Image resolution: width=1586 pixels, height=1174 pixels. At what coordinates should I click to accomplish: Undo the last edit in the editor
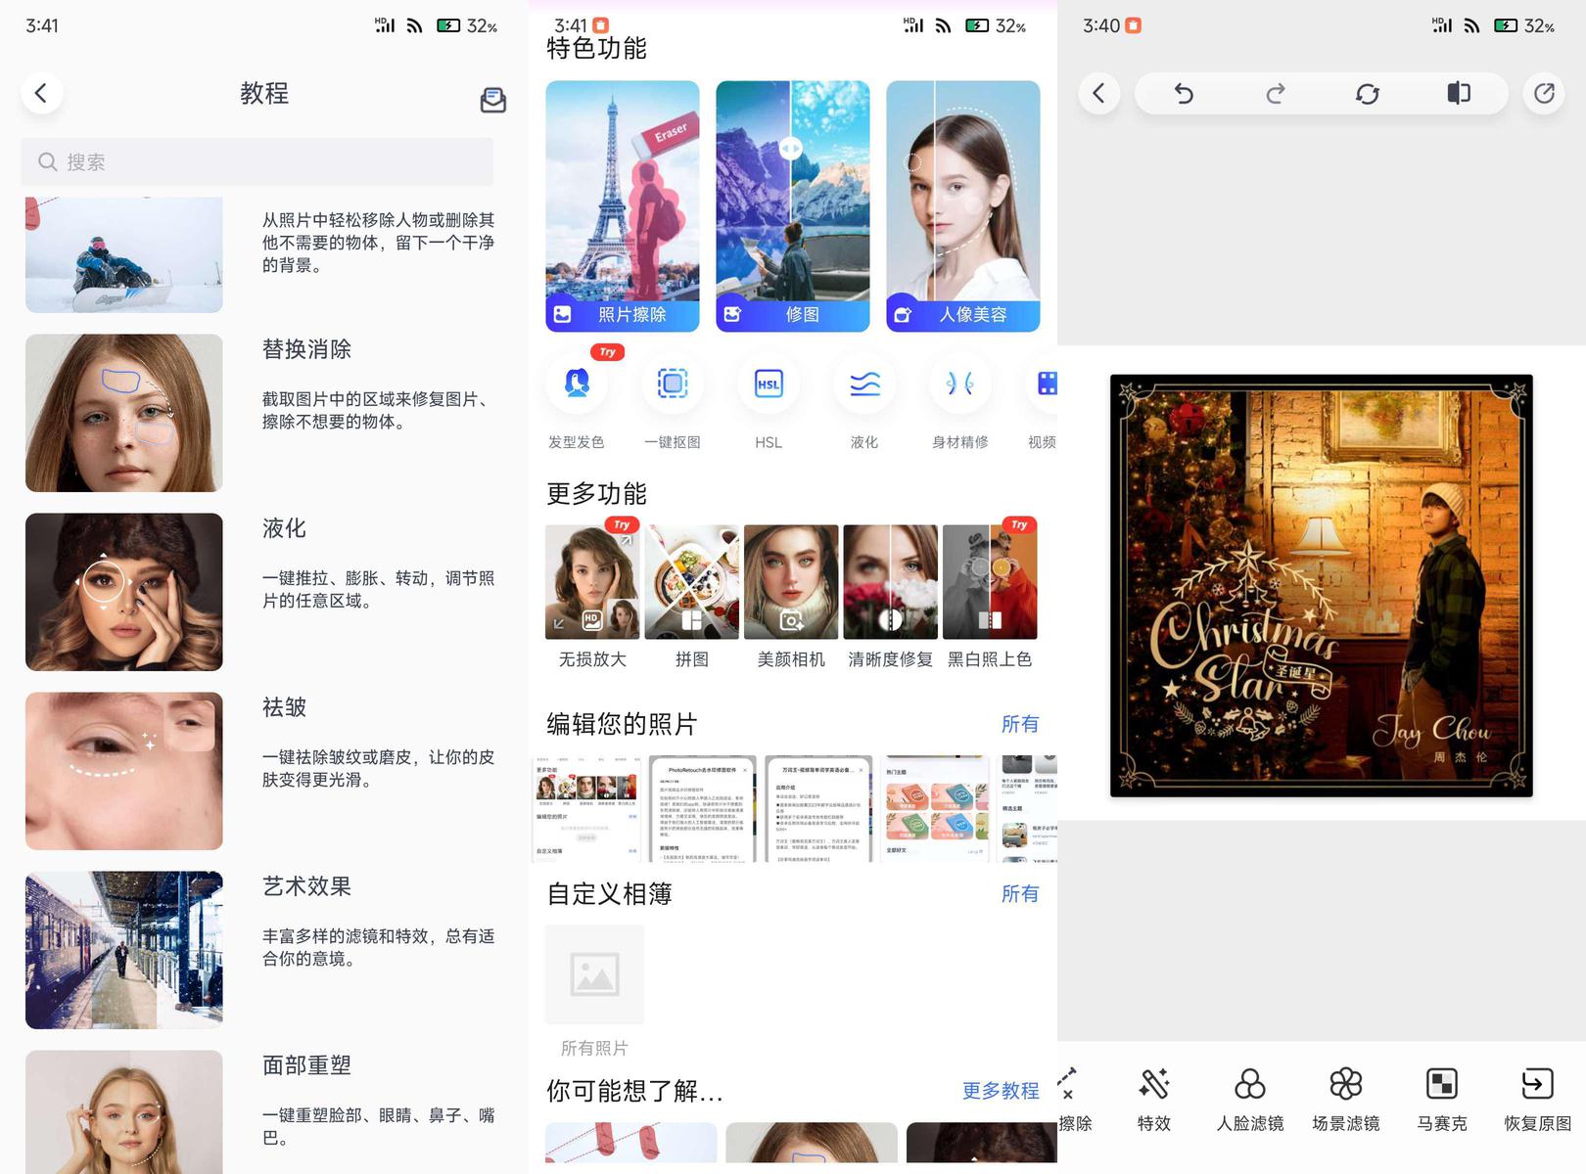point(1184,93)
